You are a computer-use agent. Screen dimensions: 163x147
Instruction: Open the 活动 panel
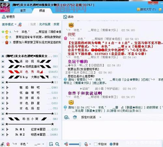pyautogui.click(x=68, y=17)
